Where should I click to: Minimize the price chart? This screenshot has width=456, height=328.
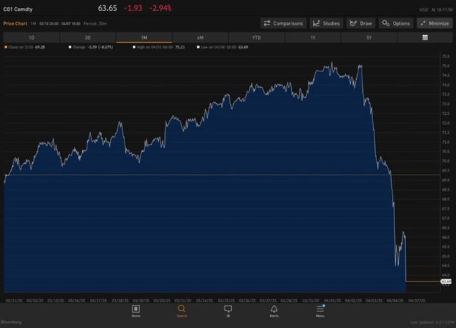pos(435,23)
